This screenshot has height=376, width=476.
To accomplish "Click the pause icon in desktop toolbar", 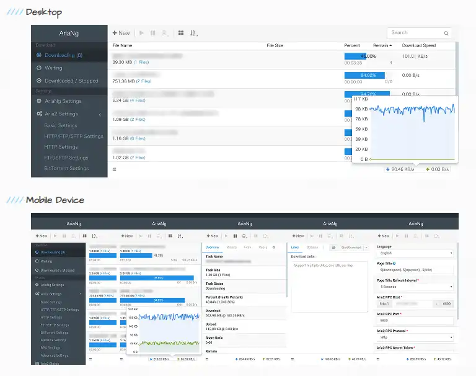I will [x=152, y=33].
